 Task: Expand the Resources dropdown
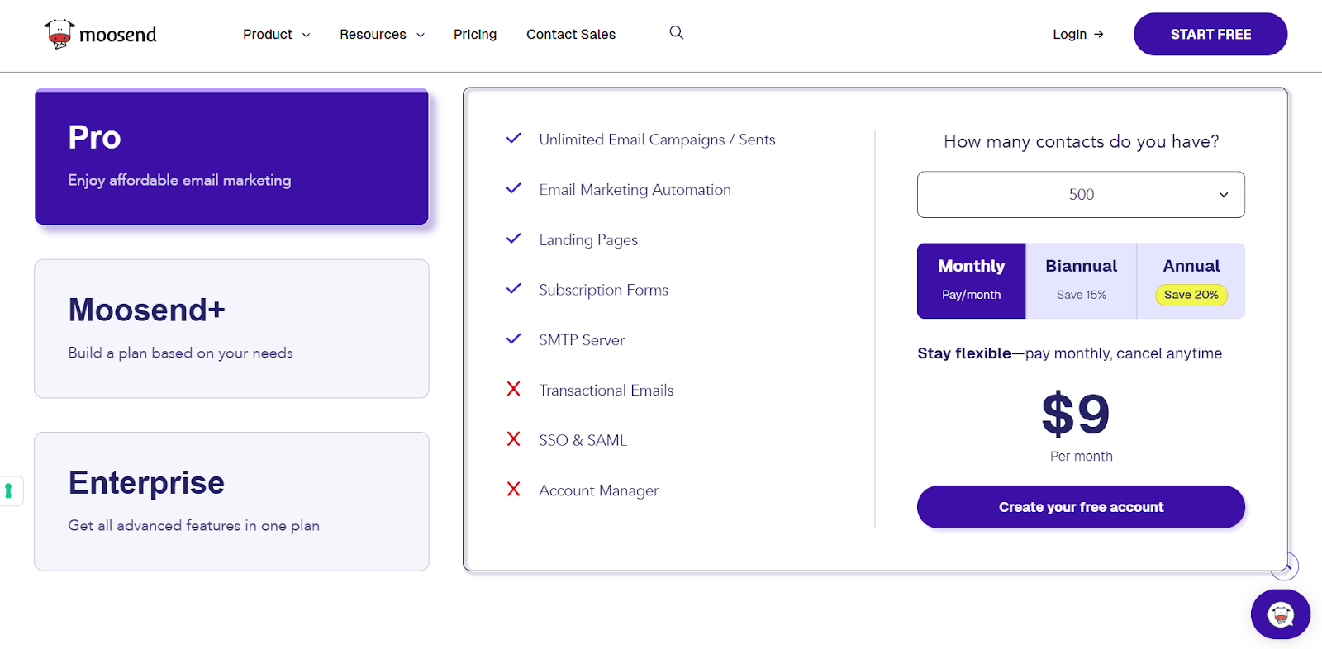(382, 35)
